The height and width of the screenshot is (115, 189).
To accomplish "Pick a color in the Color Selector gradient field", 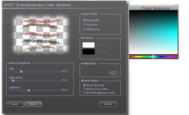I will [153, 32].
